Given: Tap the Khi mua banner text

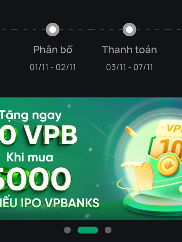Looking at the screenshot, I should click(x=30, y=157).
